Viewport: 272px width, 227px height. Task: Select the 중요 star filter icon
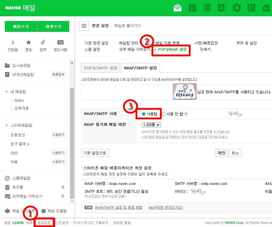29,43
